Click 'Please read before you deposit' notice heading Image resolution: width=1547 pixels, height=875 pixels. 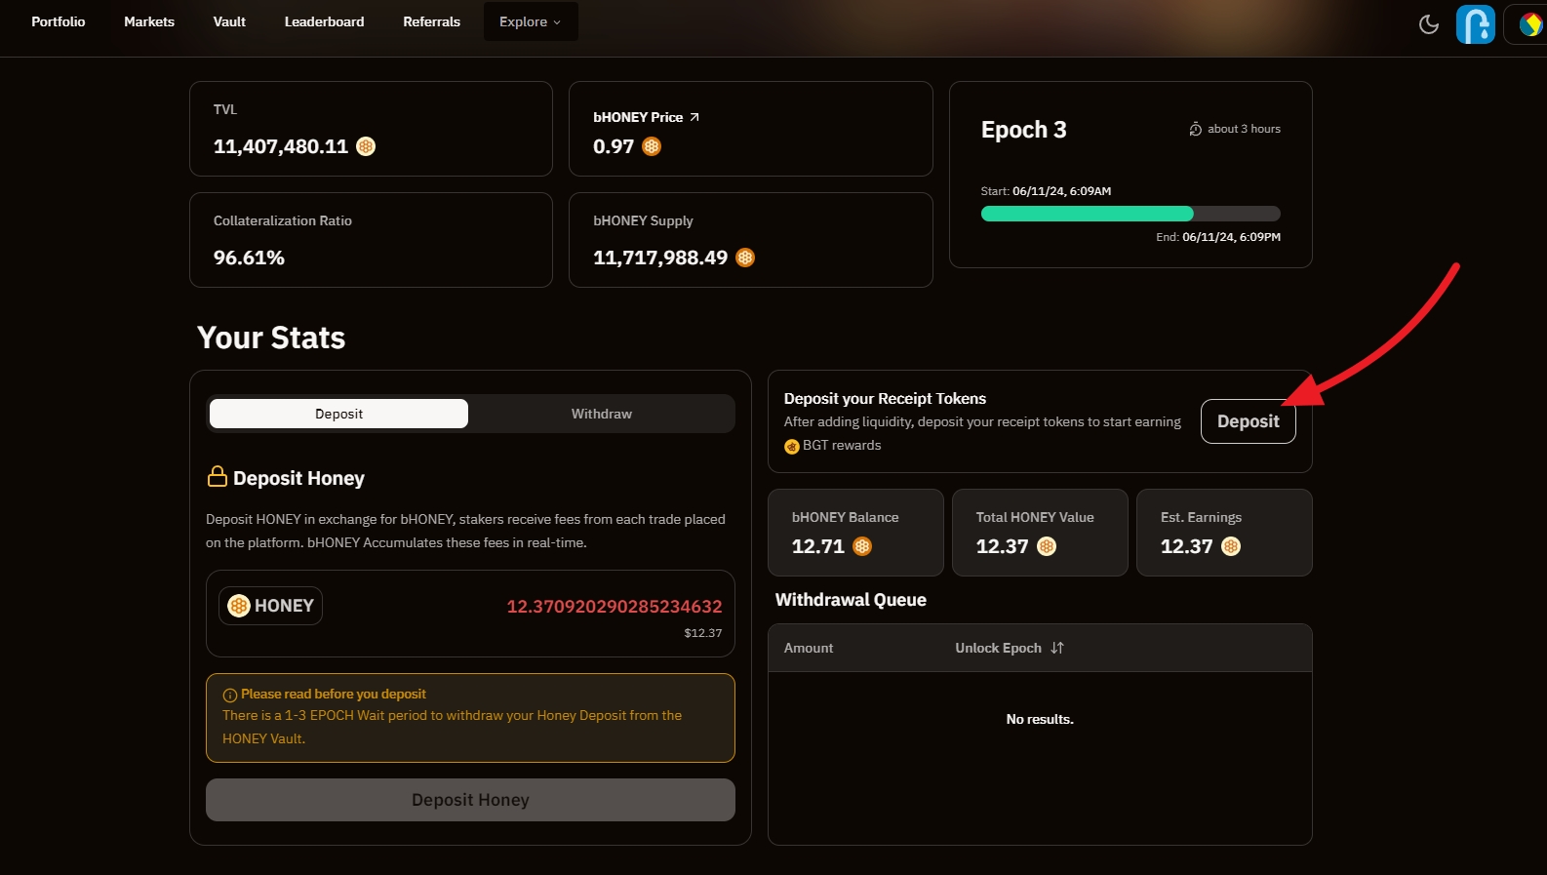click(334, 695)
